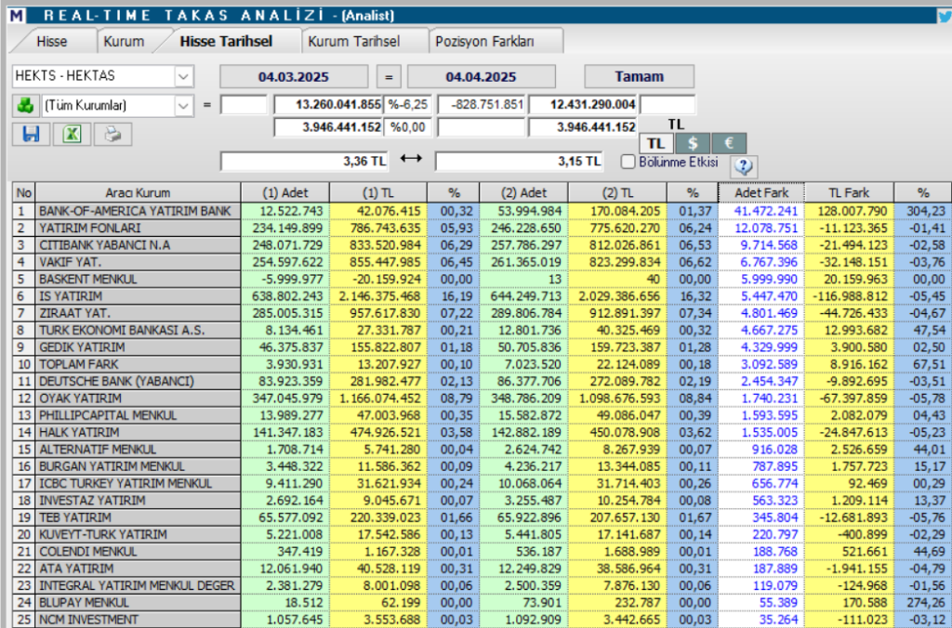Select ATA YATIRIM row
Viewport: 952px width, 628px height.
tap(483, 569)
